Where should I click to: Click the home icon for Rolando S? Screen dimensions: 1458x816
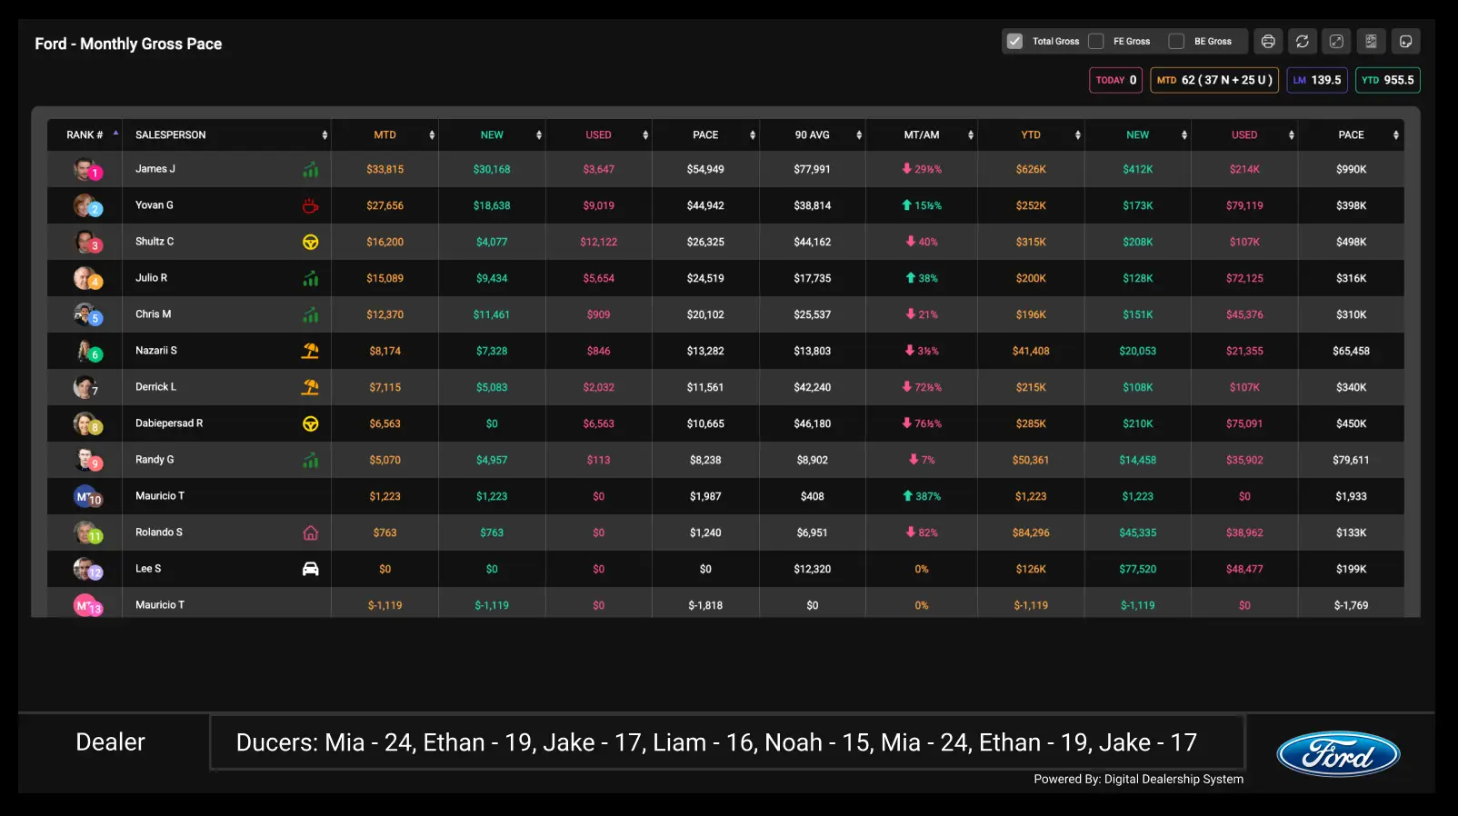click(x=311, y=532)
